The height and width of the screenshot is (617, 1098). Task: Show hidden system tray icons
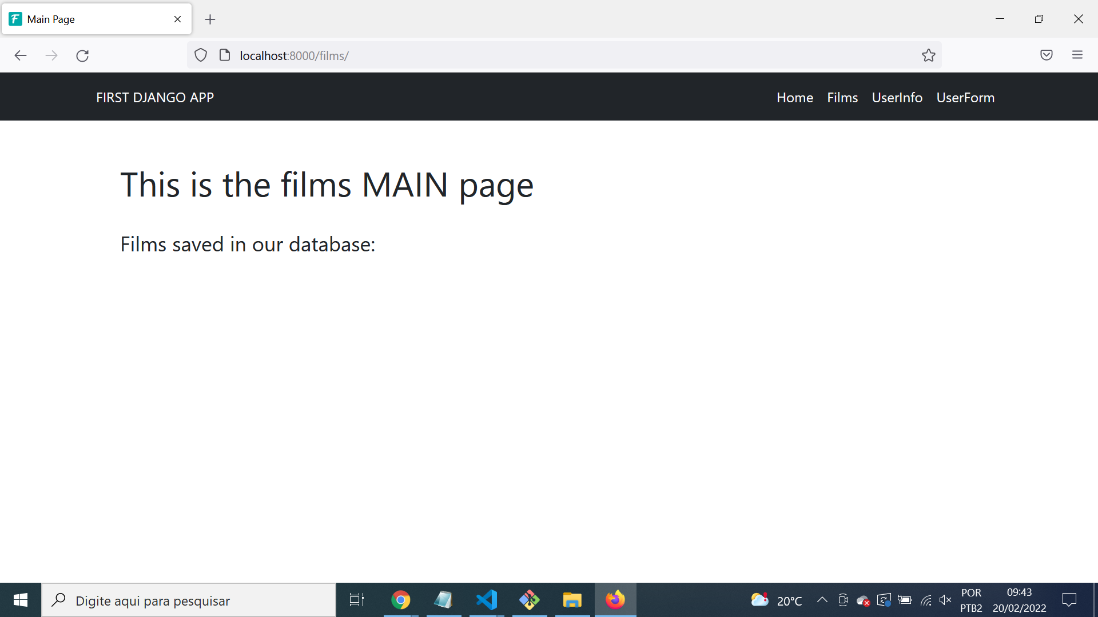(x=822, y=600)
